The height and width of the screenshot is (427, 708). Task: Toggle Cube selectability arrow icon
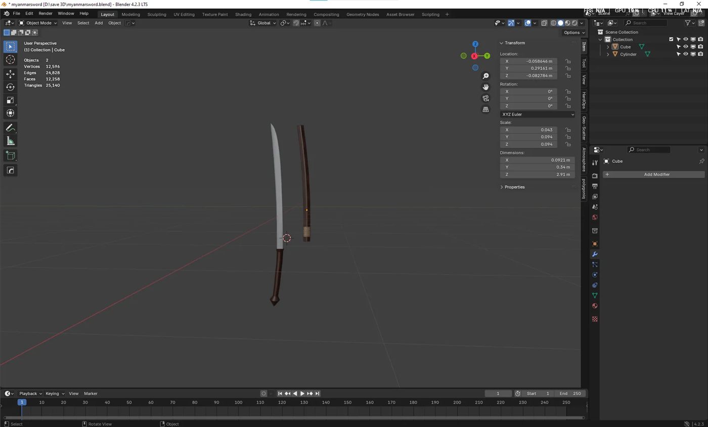[679, 47]
